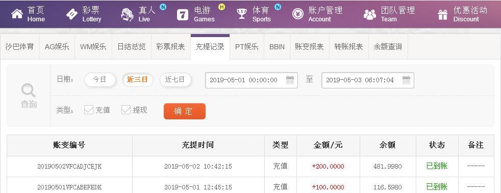Switch to the PT娱乐 tab
Viewport: 501px width, 193px height.
point(246,47)
